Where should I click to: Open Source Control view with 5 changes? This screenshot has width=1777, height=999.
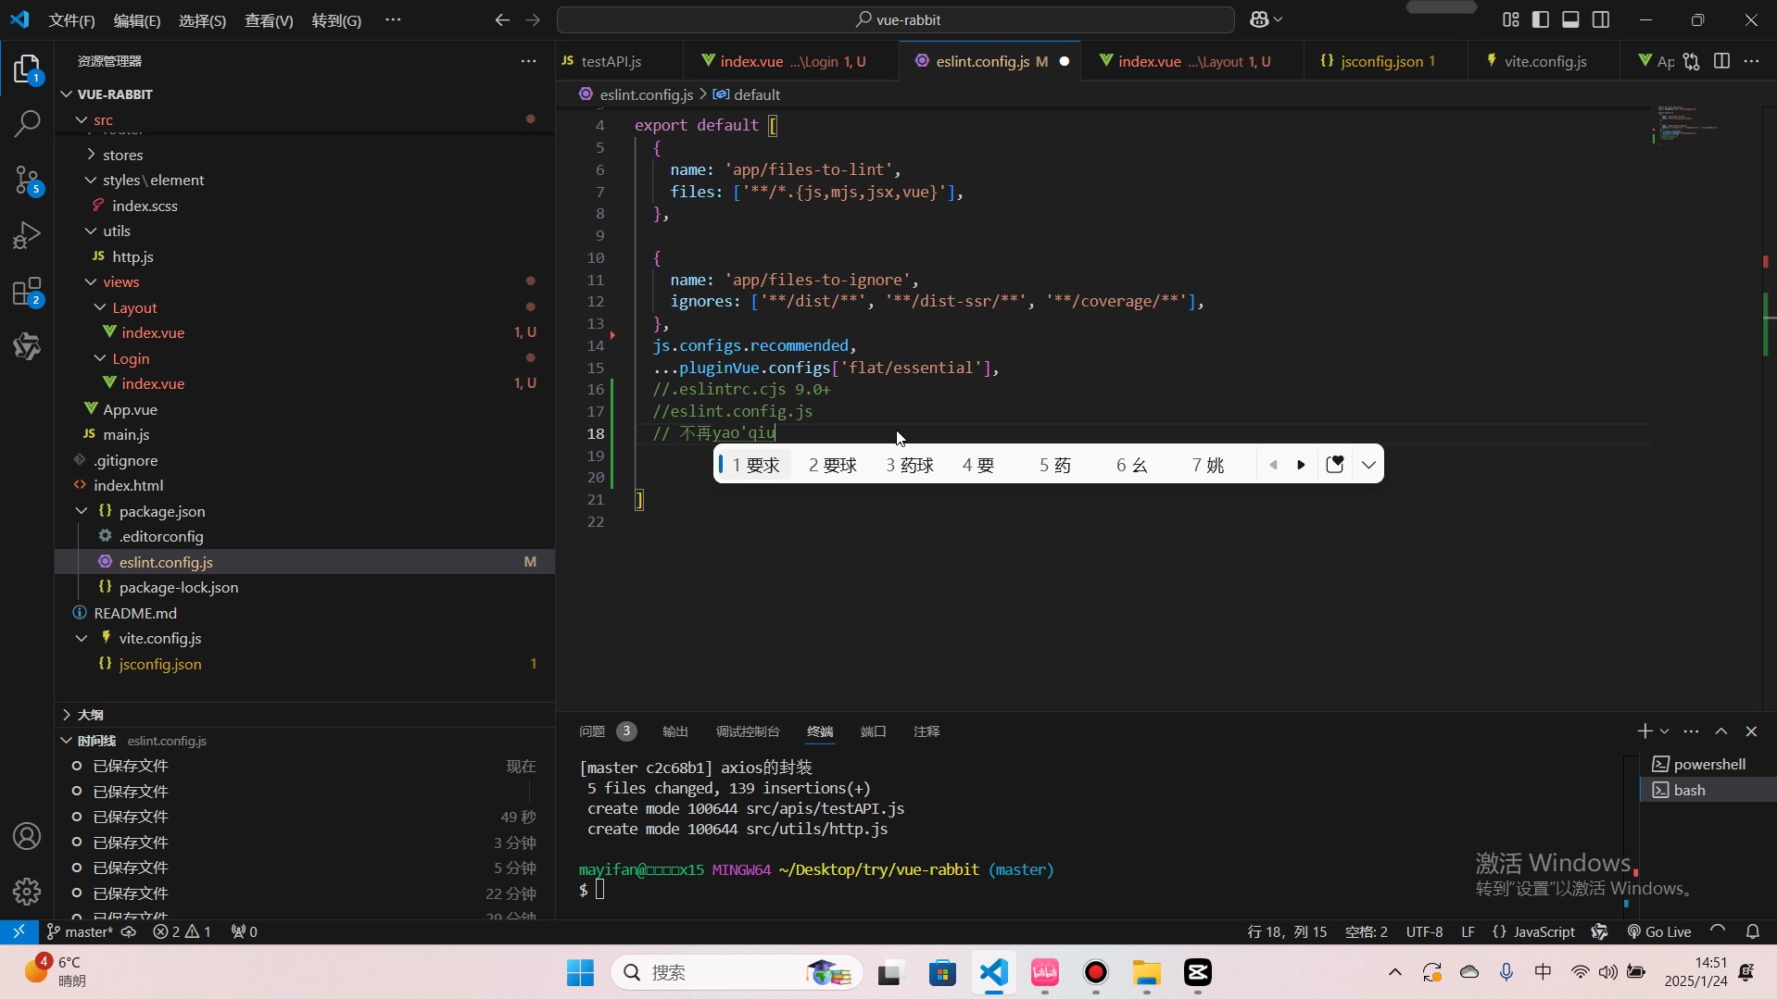click(x=27, y=181)
